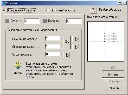Click the Строки rows icon

point(7,21)
